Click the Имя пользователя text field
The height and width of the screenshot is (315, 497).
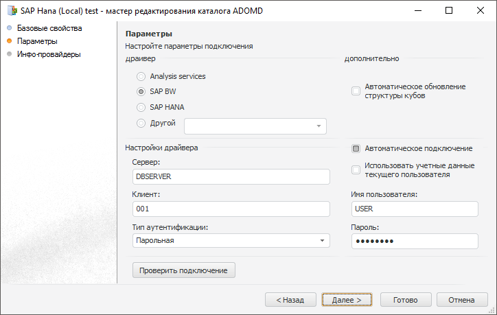pyautogui.click(x=414, y=209)
